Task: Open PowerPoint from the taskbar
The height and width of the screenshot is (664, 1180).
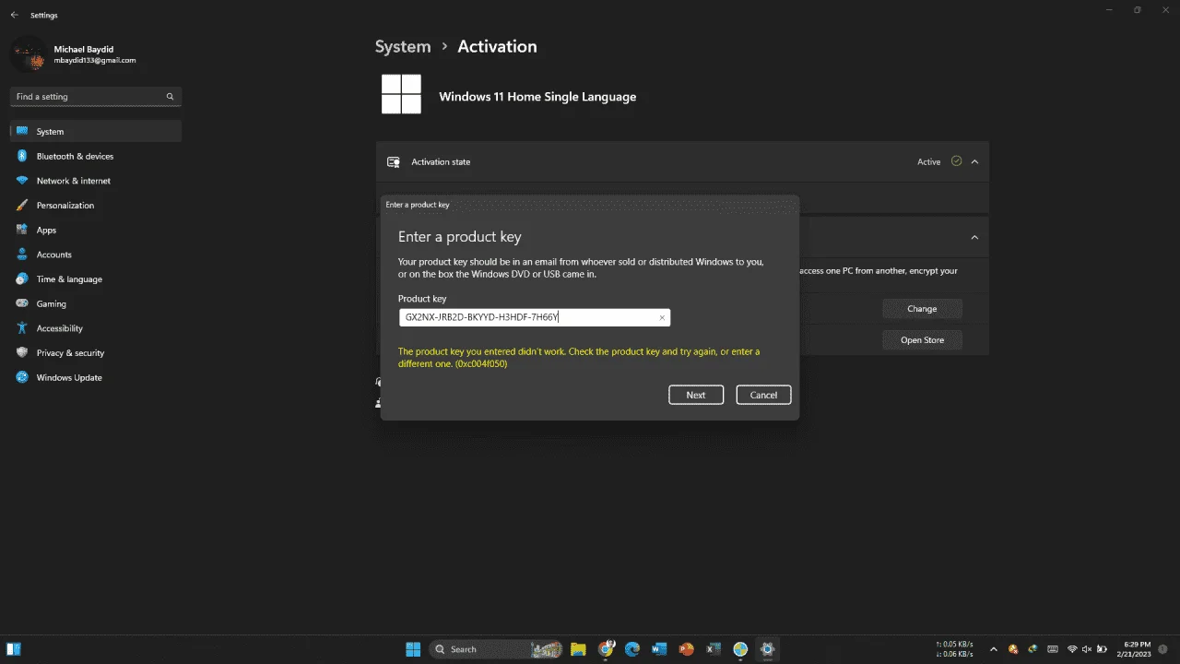Action: click(x=686, y=649)
